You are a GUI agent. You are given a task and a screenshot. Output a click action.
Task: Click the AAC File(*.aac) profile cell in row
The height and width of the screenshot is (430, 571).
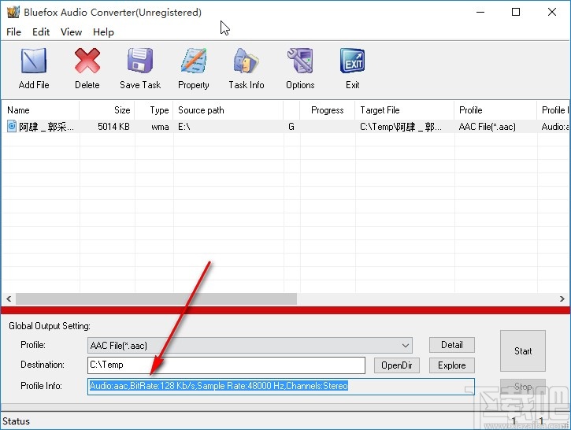(x=488, y=127)
